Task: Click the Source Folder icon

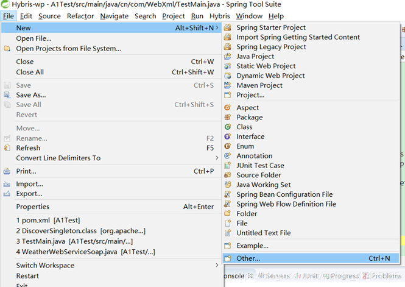Action: 228,175
